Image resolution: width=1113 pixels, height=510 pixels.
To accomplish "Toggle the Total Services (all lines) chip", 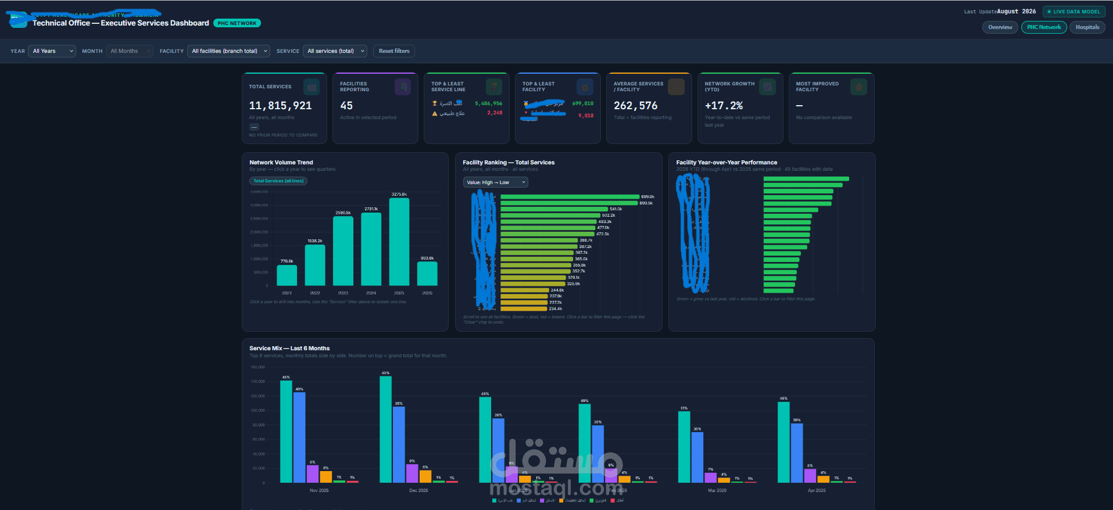I will 278,181.
